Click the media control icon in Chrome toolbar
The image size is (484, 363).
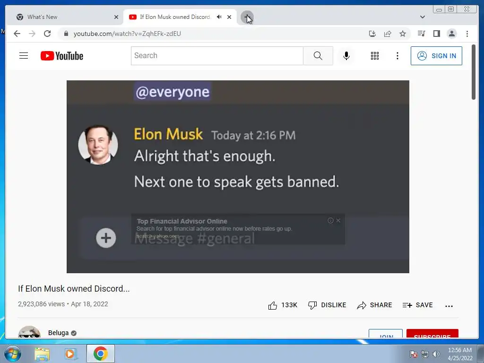pyautogui.click(x=421, y=34)
